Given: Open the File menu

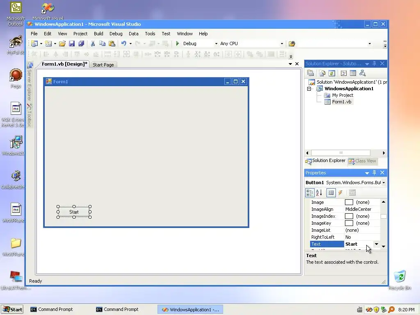Looking at the screenshot, I should coord(34,34).
